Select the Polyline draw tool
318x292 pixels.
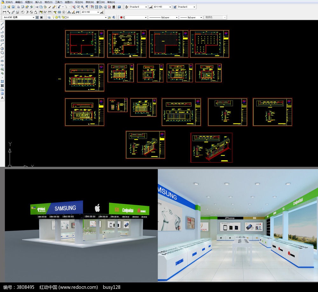2,32
